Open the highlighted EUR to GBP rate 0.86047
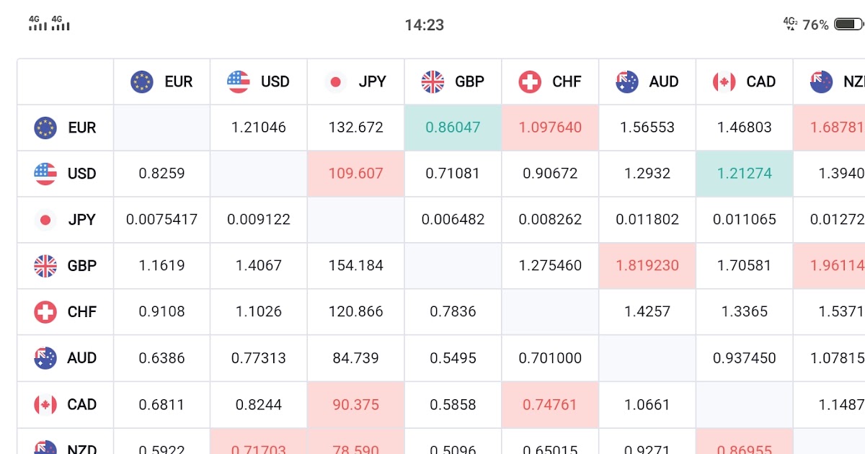This screenshot has width=865, height=454. coord(451,128)
